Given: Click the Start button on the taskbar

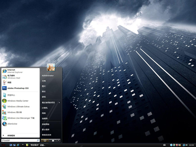Looking at the screenshot, I should 4,145.
